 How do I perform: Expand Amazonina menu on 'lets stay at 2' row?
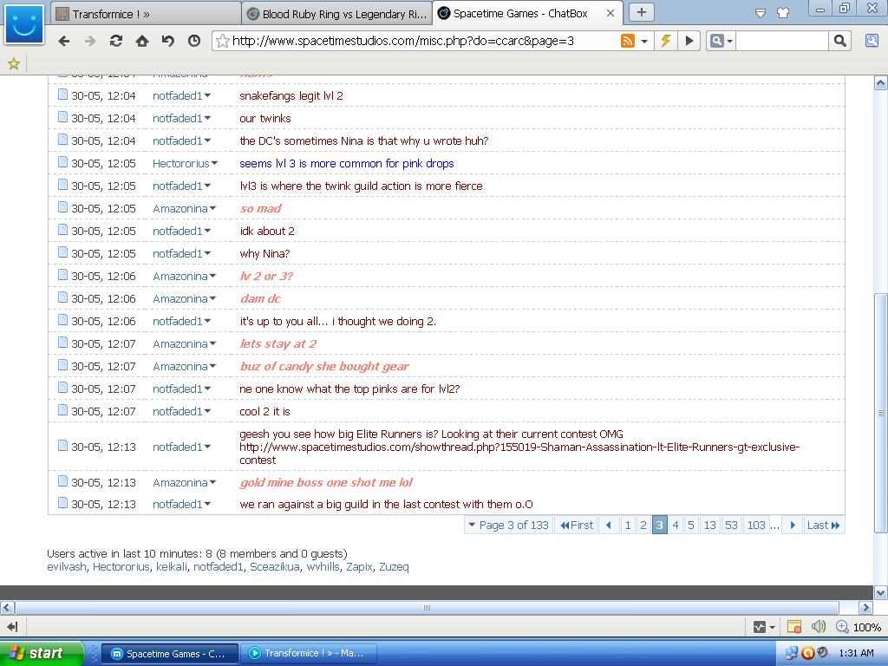click(x=213, y=343)
